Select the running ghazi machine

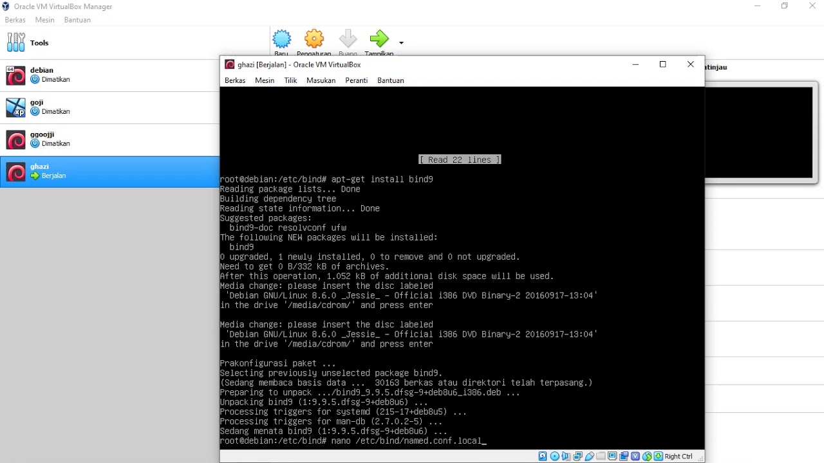point(109,172)
